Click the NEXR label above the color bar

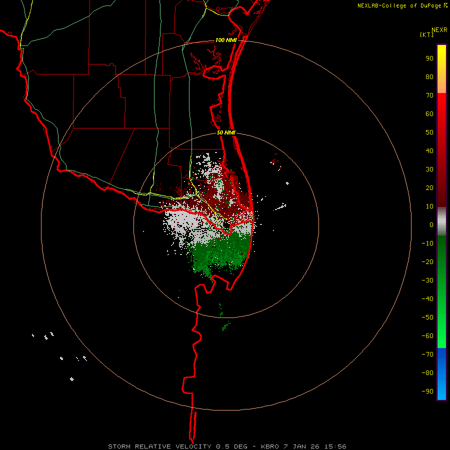[x=439, y=30]
